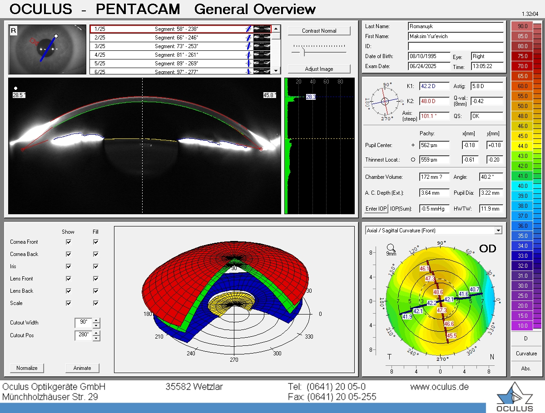Click the eye camera thumbnail image
This screenshot has width=545, height=413.
[x=47, y=49]
